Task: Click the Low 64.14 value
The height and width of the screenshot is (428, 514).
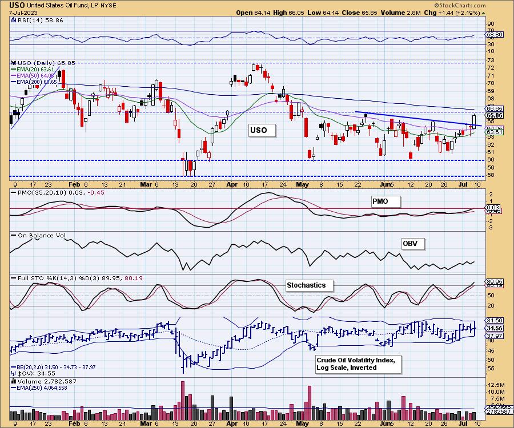Action: pyautogui.click(x=323, y=13)
